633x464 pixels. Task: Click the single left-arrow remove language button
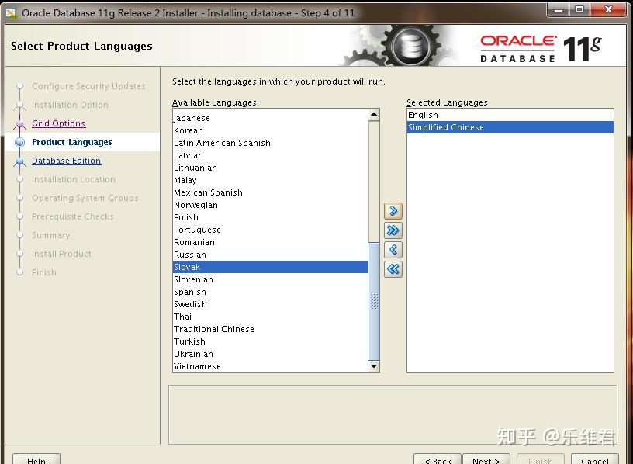pos(393,250)
